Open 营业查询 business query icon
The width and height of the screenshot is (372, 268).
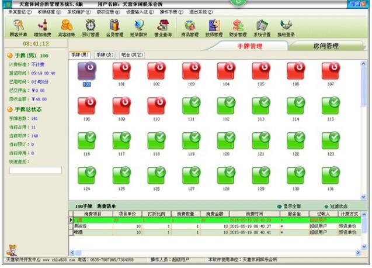(x=163, y=28)
